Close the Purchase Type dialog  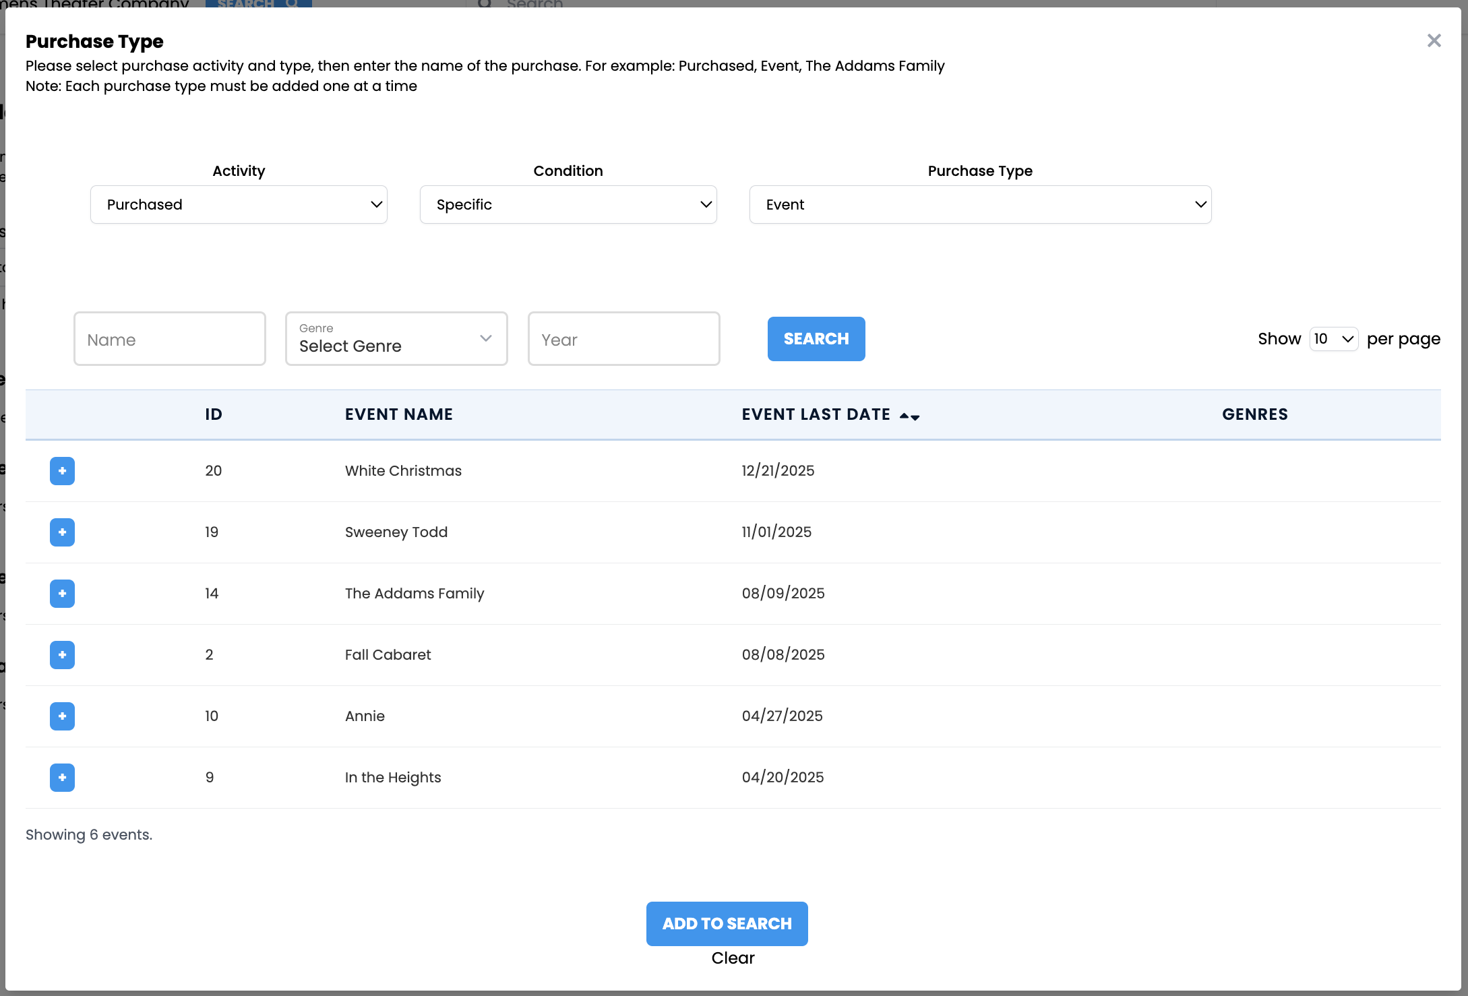click(x=1434, y=41)
